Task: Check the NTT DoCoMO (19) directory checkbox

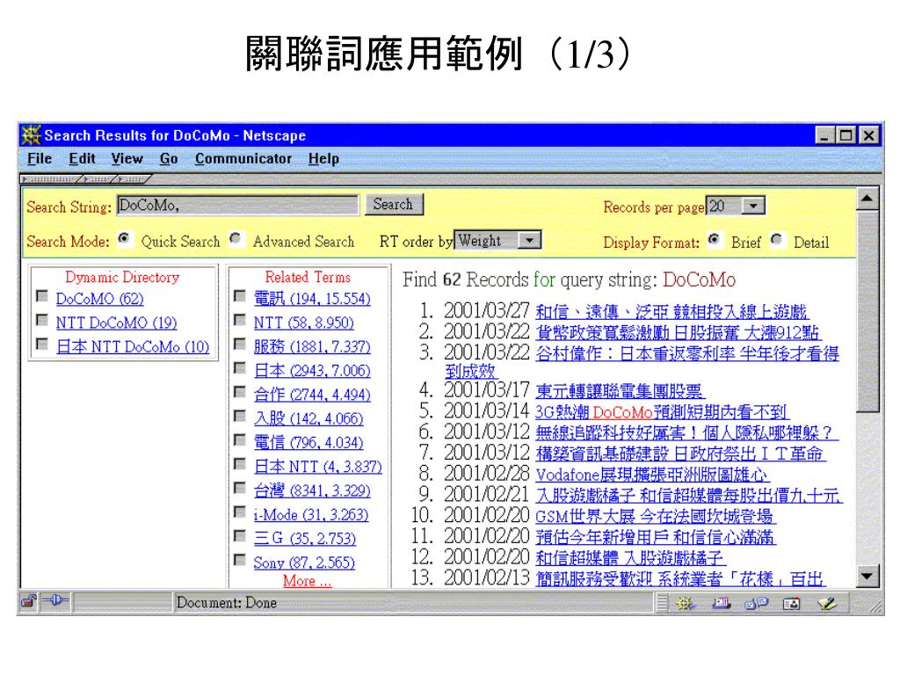Action: [42, 320]
